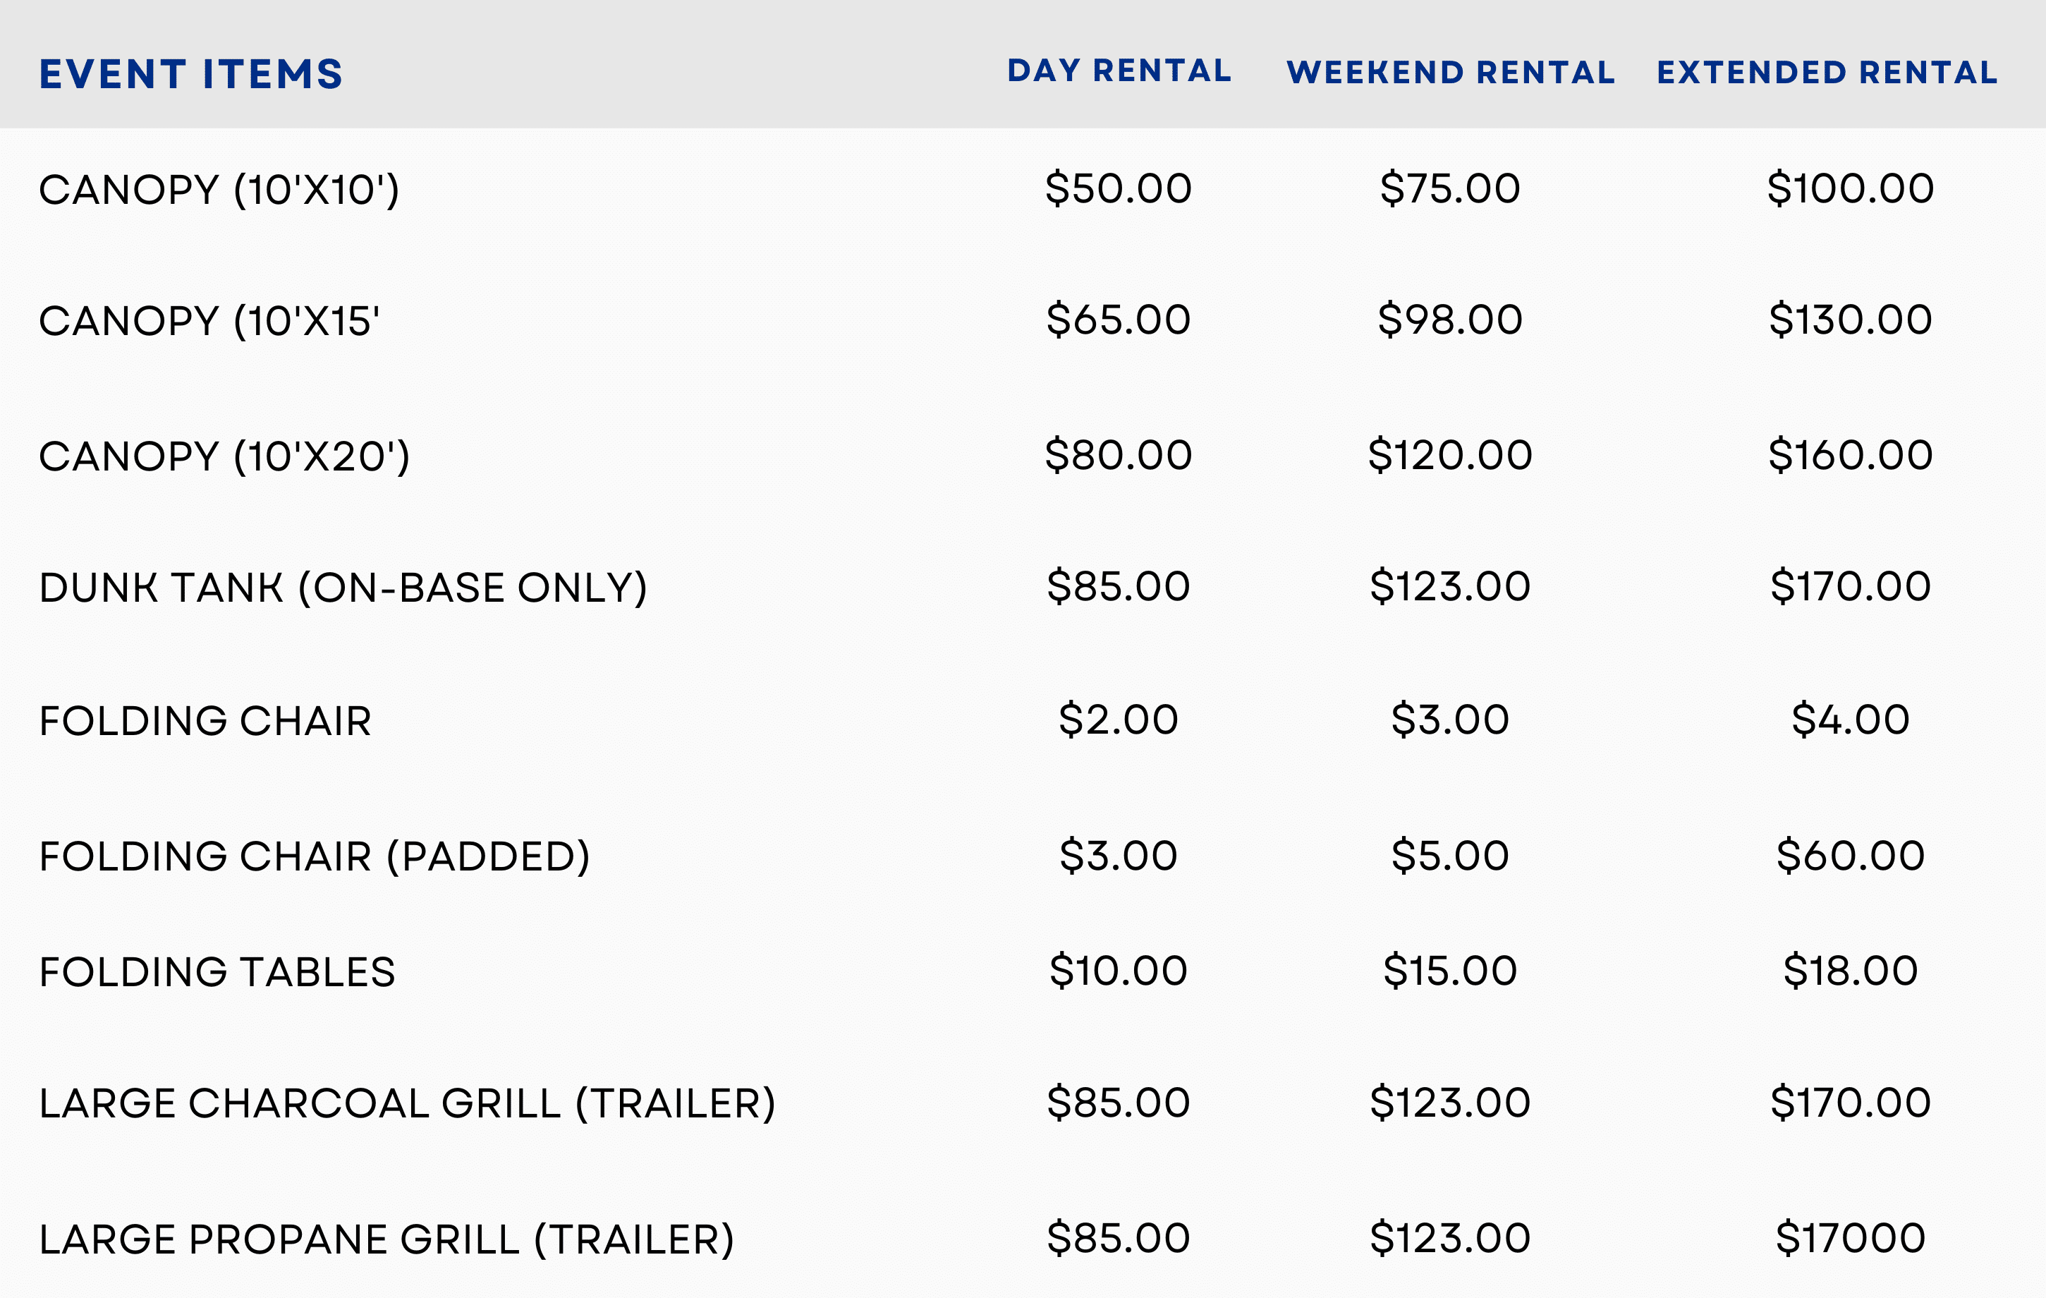This screenshot has width=2046, height=1298.
Task: Click the Folding Tables row label
Action: 217,971
